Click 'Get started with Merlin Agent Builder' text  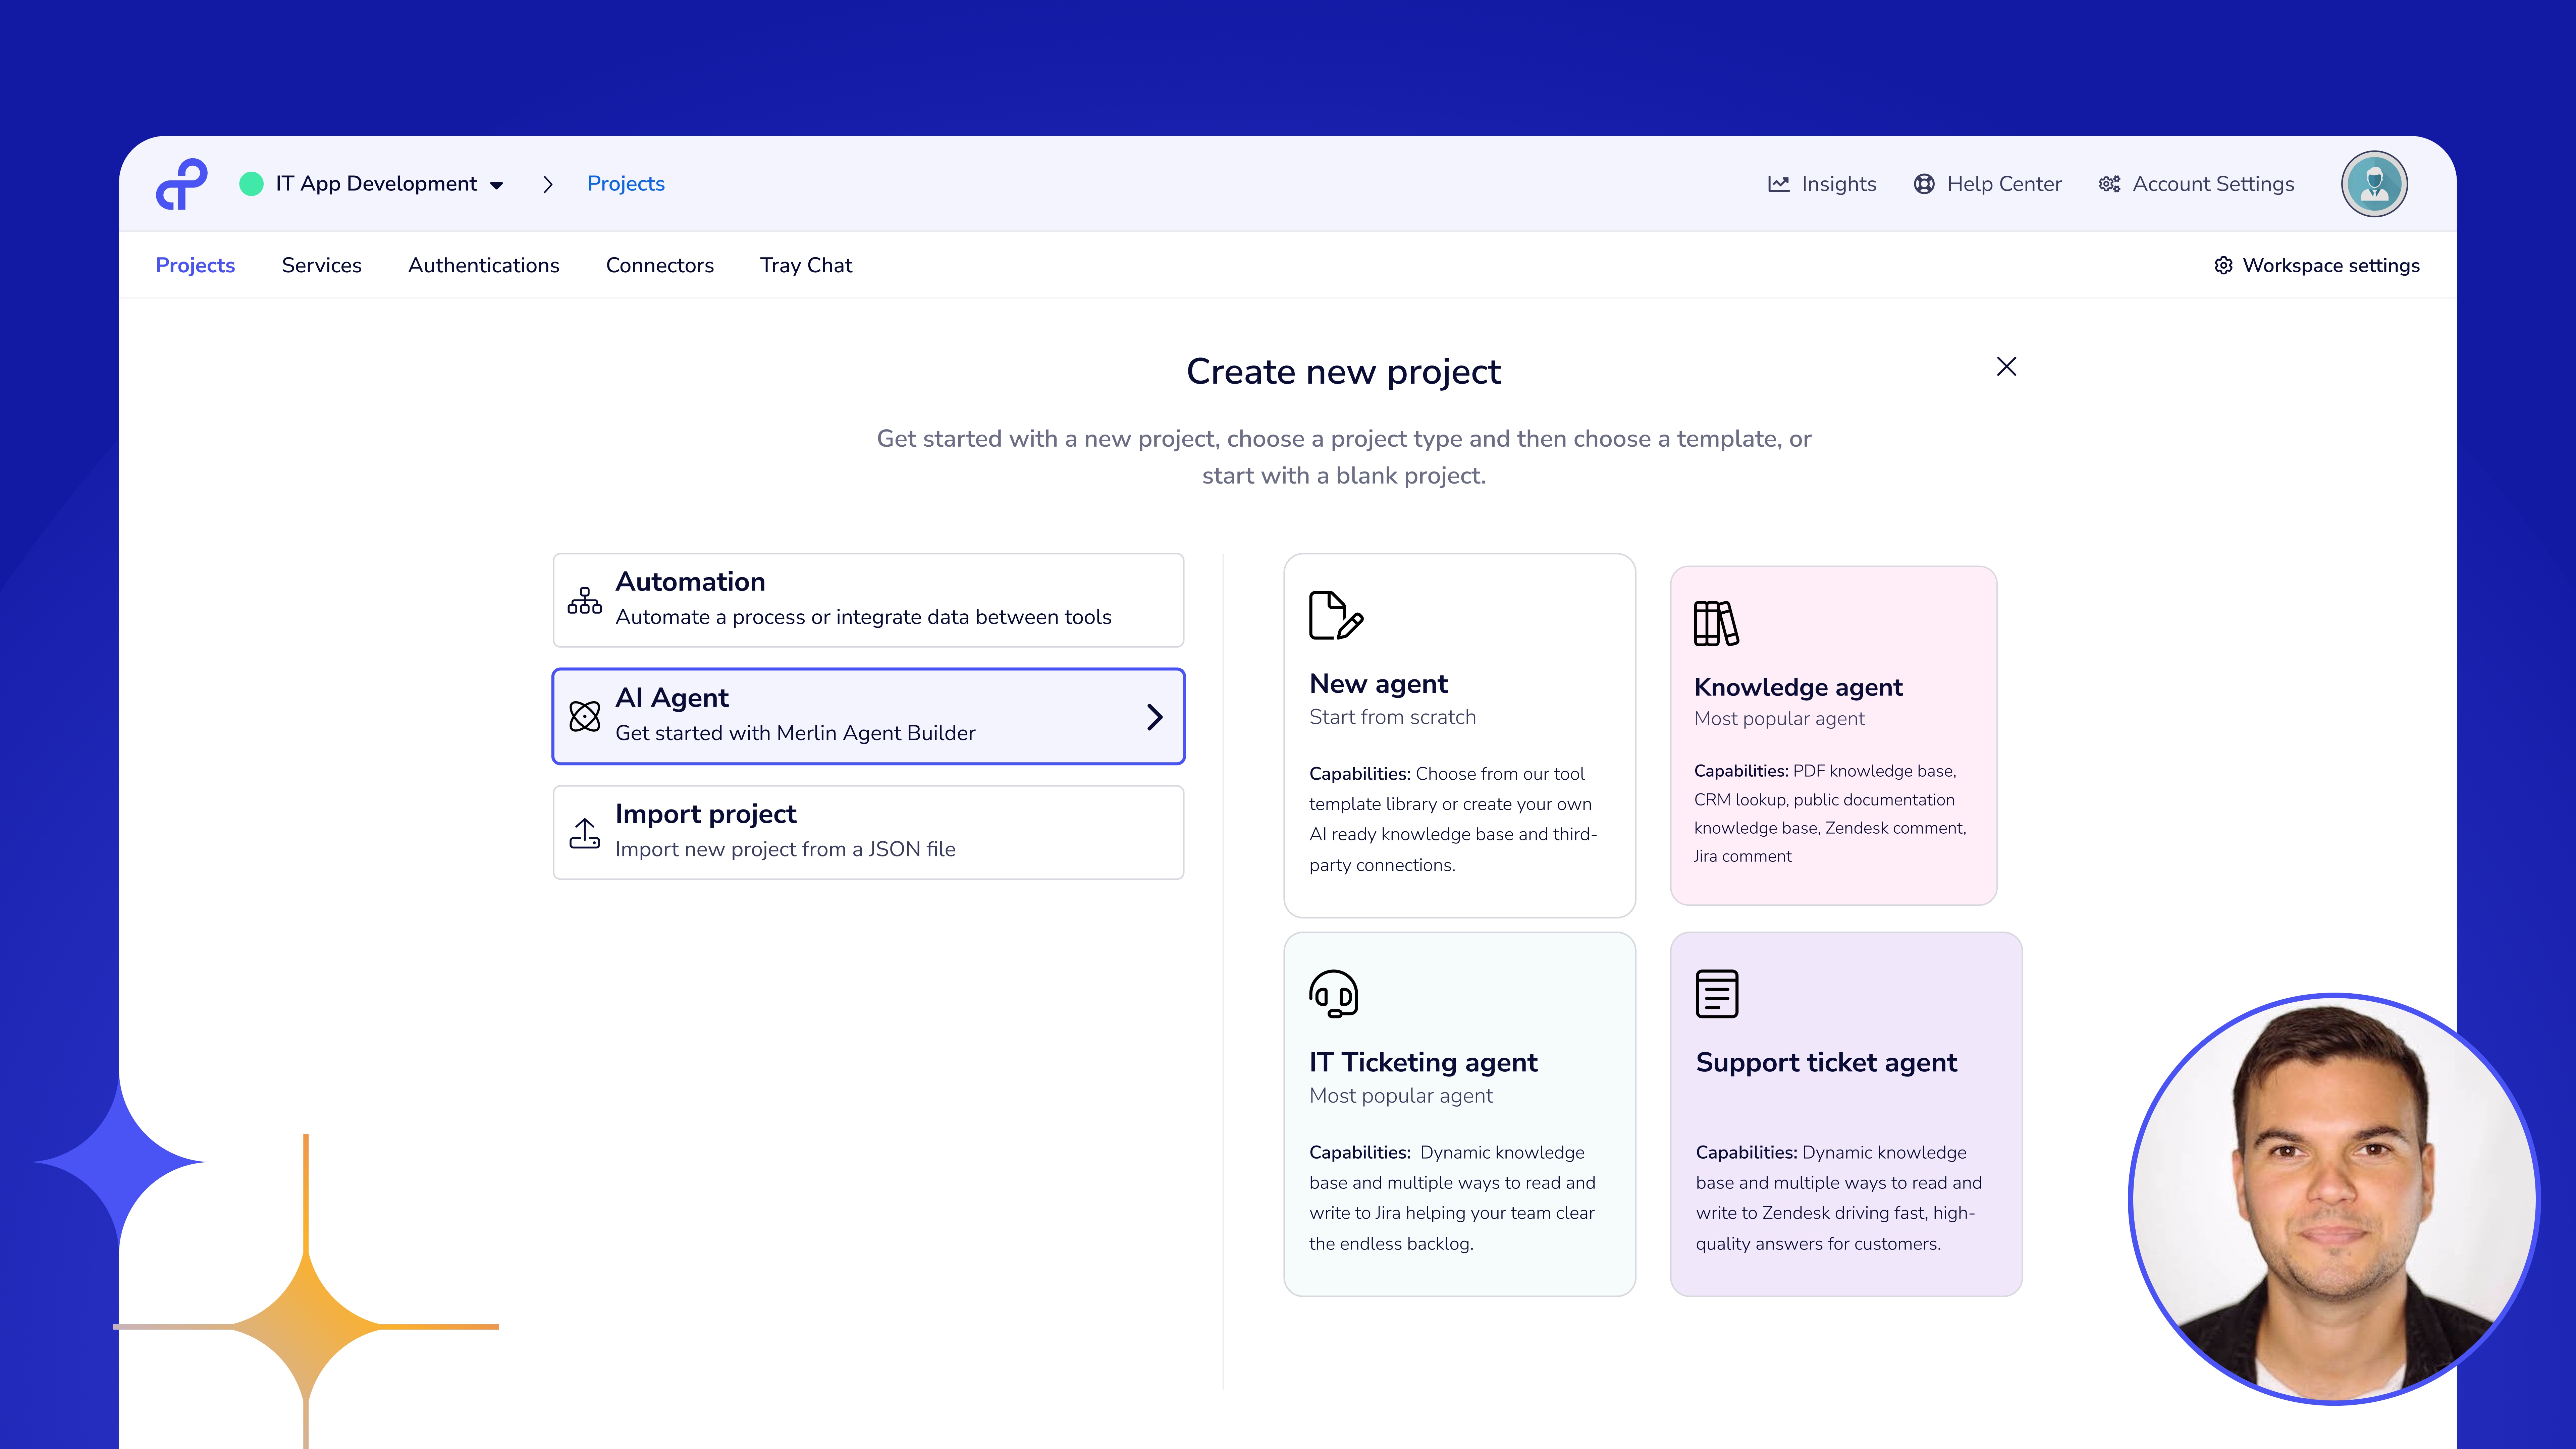pyautogui.click(x=795, y=733)
